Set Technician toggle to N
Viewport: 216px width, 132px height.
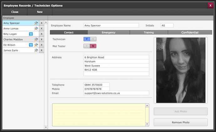tap(93, 39)
